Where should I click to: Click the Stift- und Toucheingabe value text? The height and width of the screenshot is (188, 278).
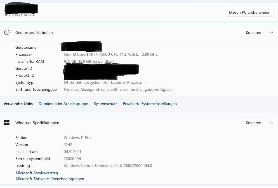(x=118, y=90)
